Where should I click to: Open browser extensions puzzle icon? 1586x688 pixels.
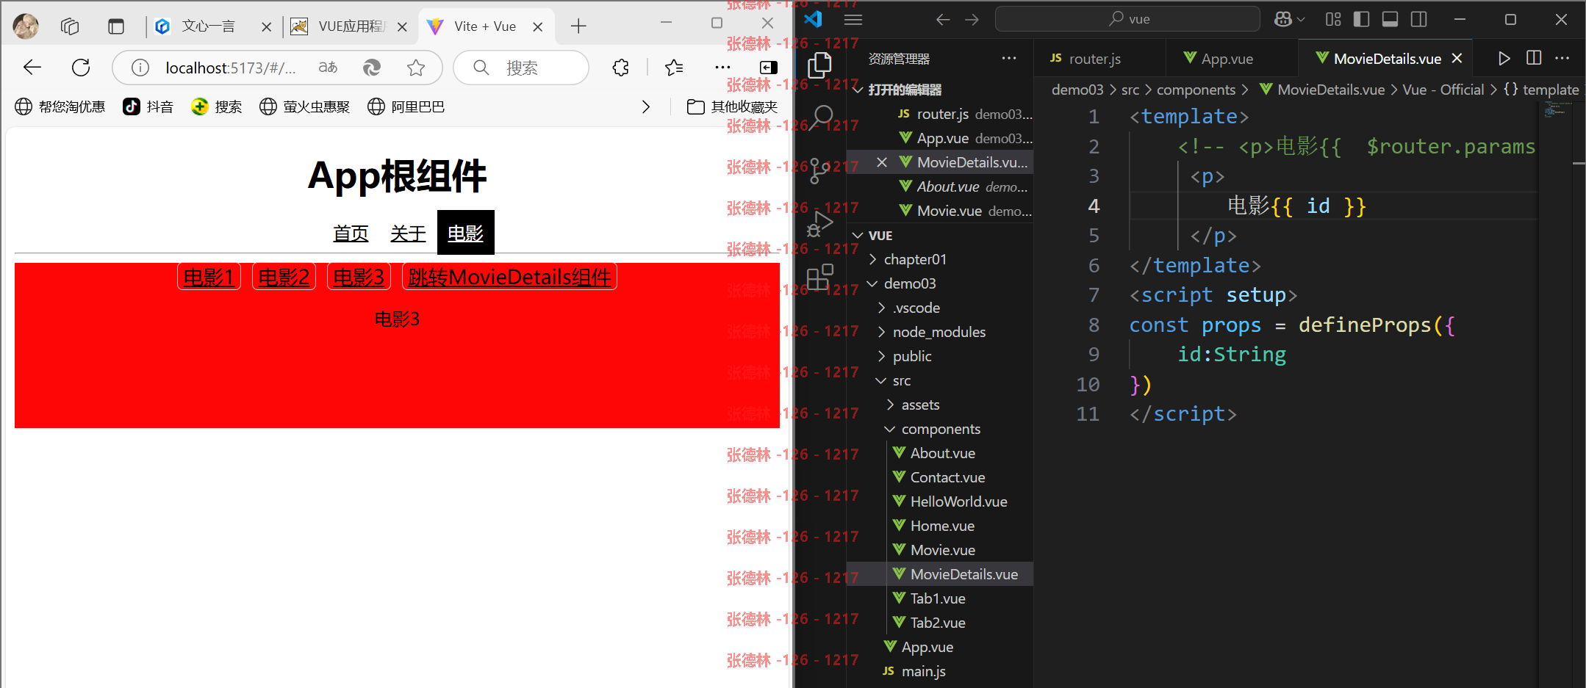621,68
